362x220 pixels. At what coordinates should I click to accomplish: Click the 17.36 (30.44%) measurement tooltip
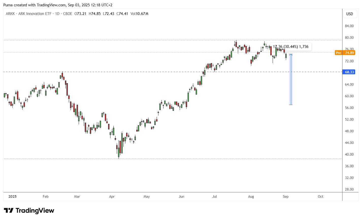tap(291, 47)
